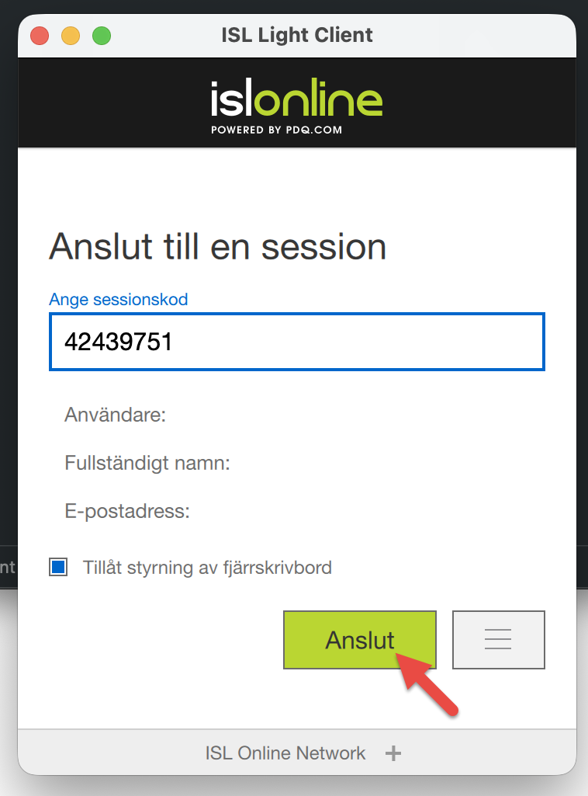This screenshot has height=796, width=588.
Task: Maximize window with the green button
Action: (102, 36)
